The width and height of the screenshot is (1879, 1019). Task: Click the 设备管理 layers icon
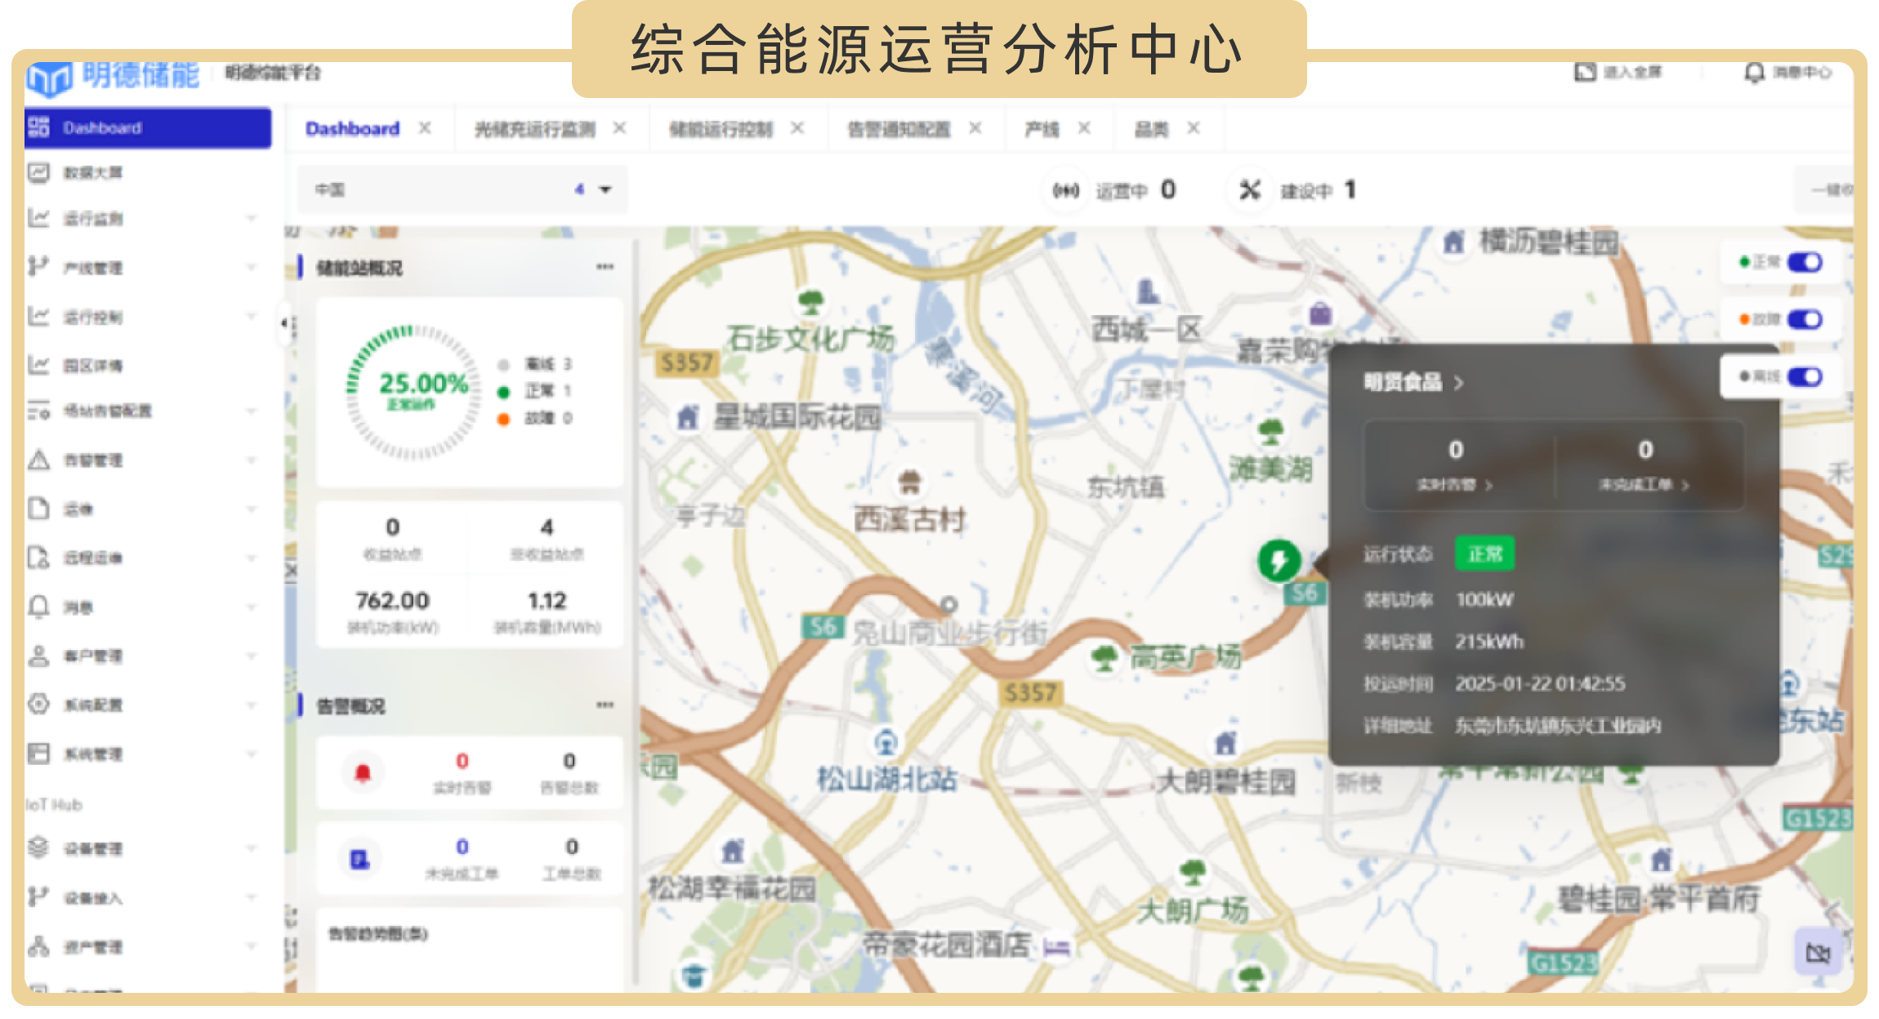pos(38,848)
